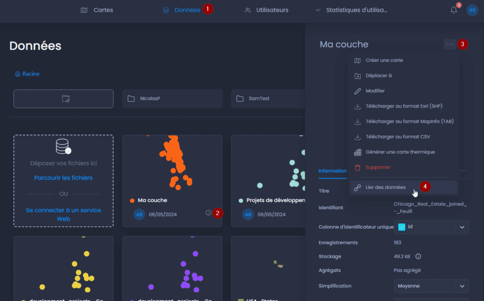The height and width of the screenshot is (301, 484).
Task: Open the notifications bell icon
Action: [453, 10]
